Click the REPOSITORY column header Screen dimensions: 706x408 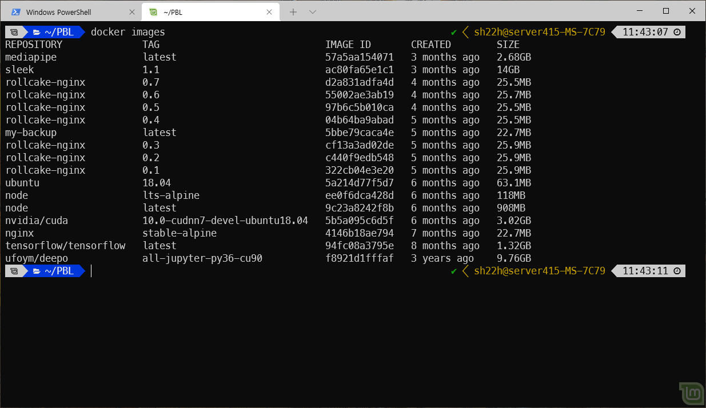(x=34, y=45)
